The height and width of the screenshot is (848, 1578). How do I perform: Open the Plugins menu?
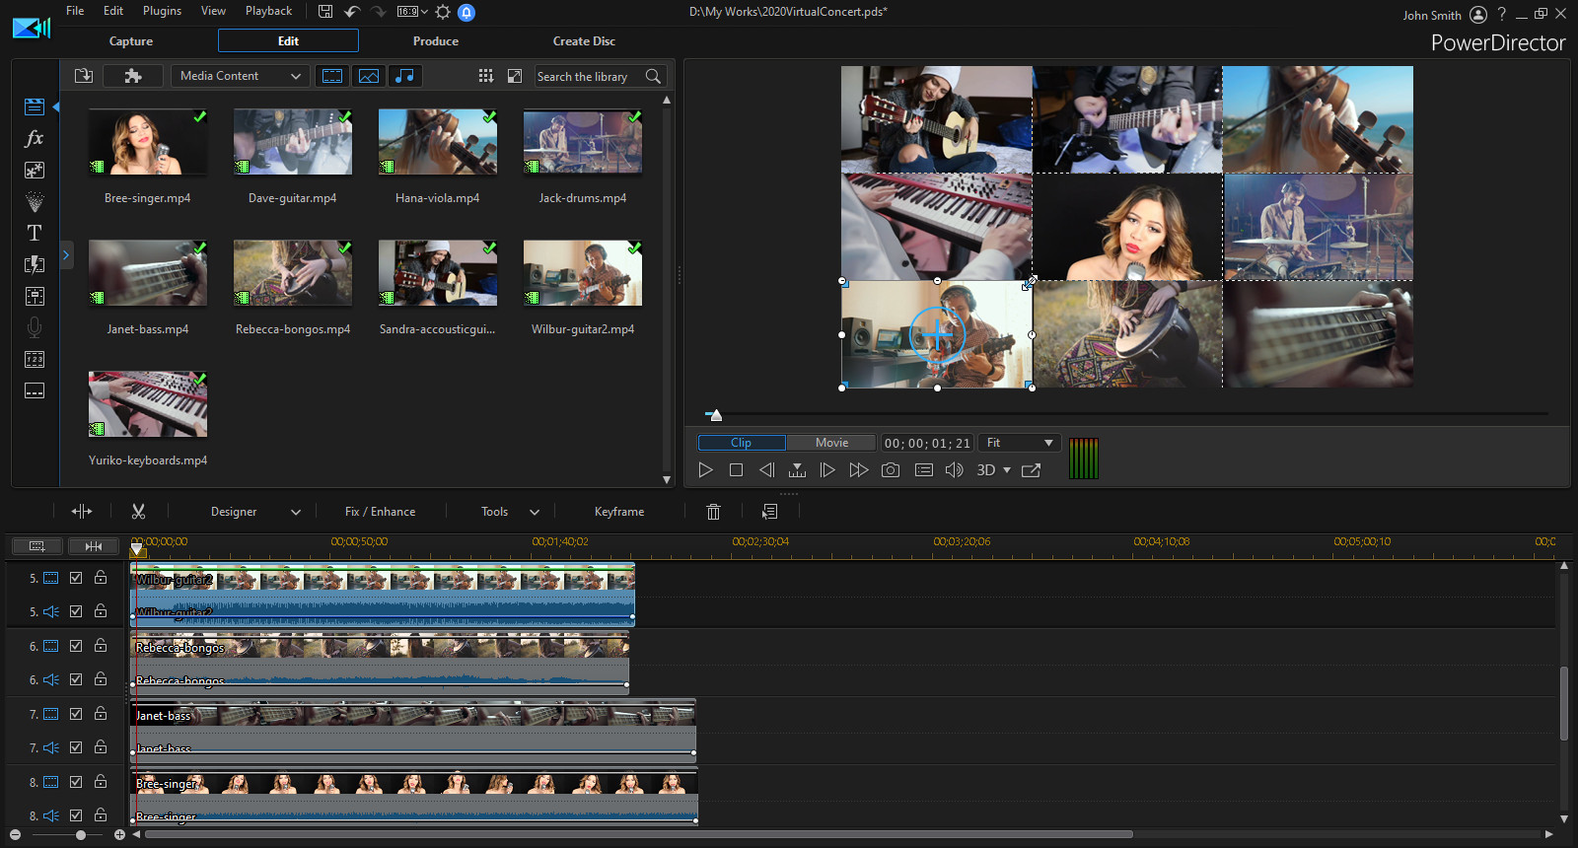(x=162, y=11)
